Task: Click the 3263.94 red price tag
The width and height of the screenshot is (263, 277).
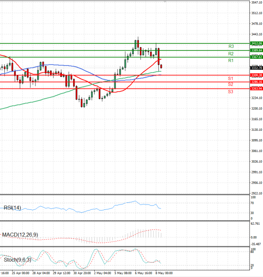Action: 256,89
